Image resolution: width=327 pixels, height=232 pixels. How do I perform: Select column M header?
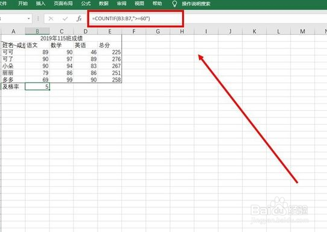tap(302, 31)
